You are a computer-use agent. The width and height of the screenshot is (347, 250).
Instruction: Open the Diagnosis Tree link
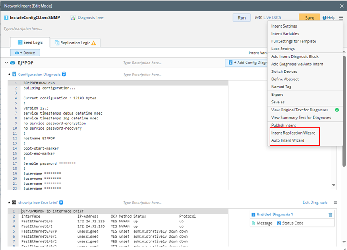pos(90,18)
